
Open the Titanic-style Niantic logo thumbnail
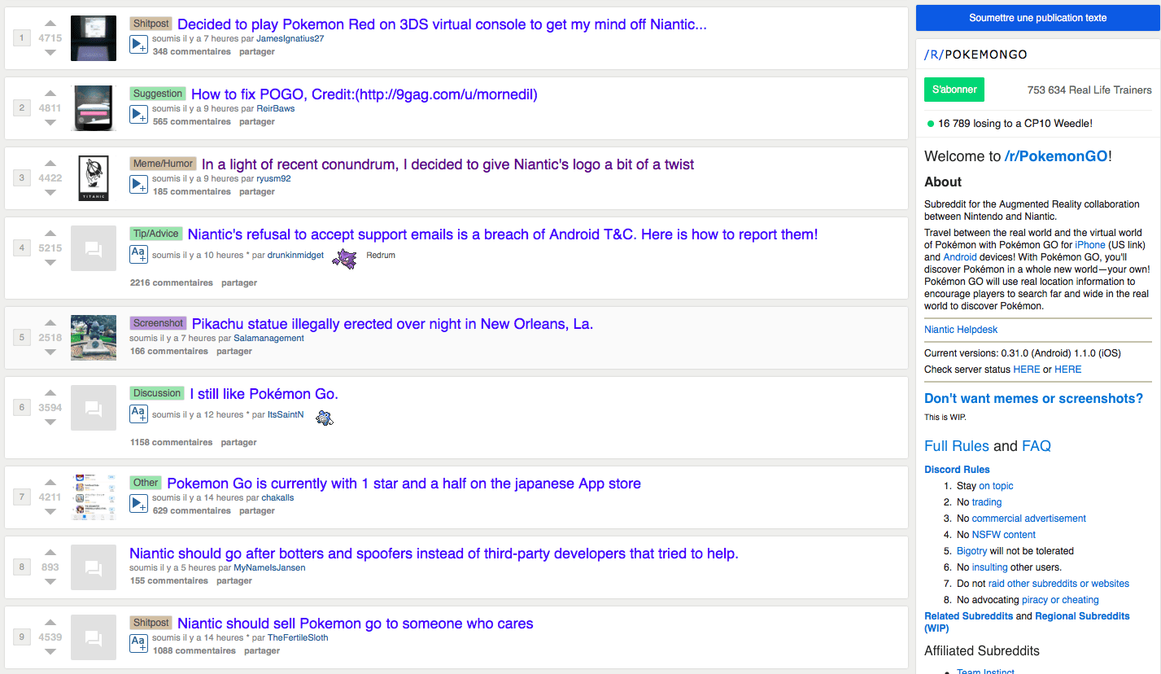94,178
